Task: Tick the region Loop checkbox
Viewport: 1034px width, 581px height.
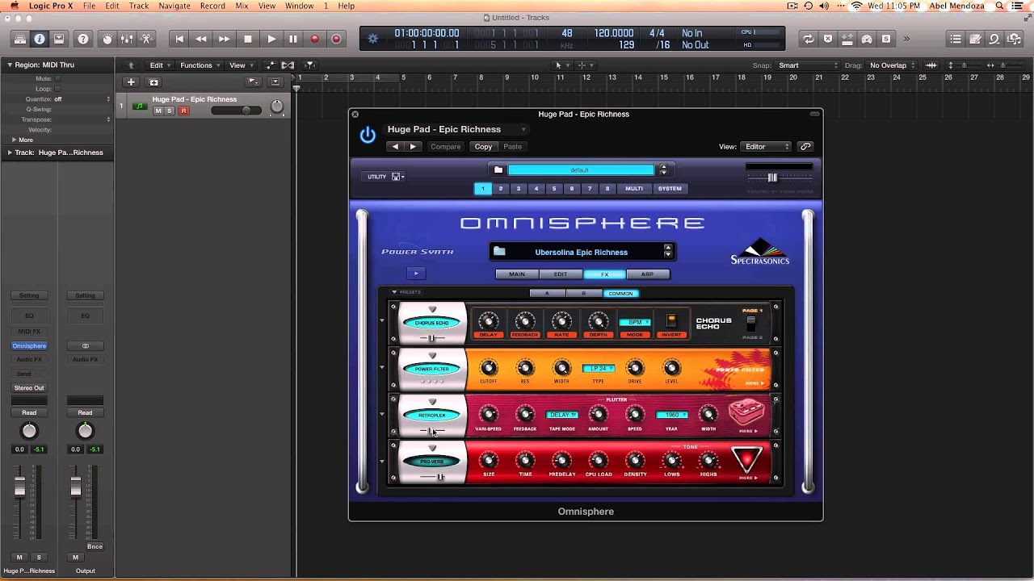Action: point(58,89)
